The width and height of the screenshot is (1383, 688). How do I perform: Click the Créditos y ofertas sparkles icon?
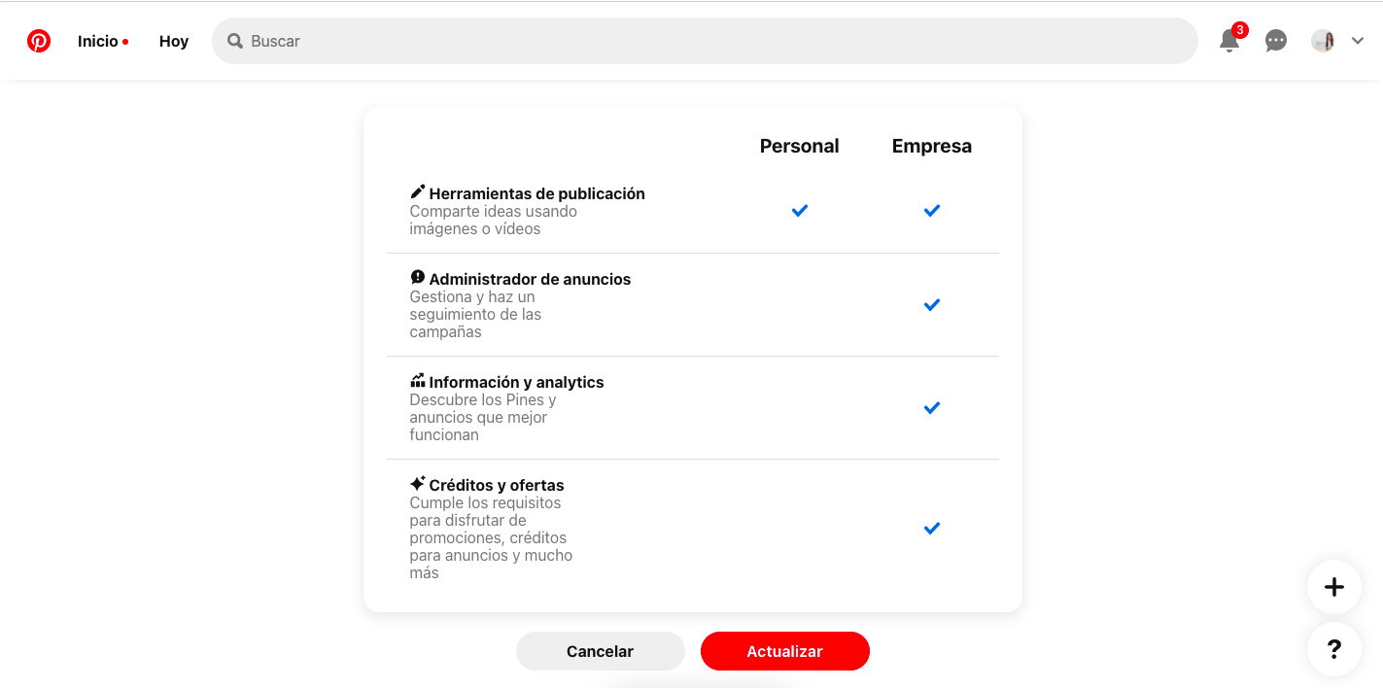point(418,483)
